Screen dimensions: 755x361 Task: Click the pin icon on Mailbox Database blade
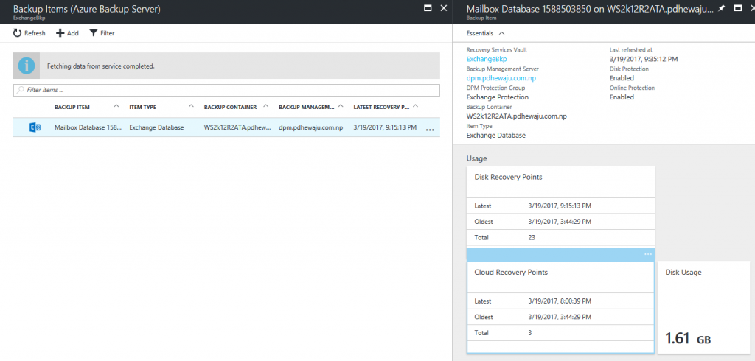tap(723, 8)
